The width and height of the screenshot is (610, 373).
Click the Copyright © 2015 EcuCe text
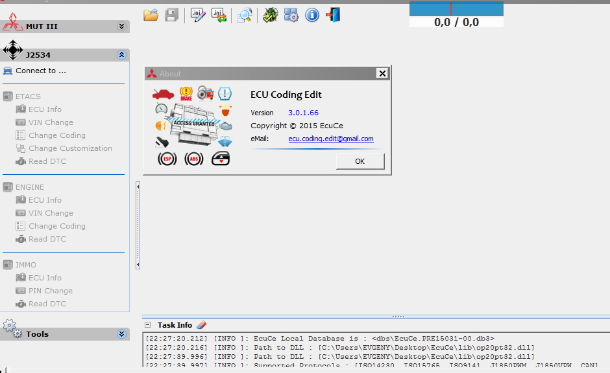click(297, 126)
